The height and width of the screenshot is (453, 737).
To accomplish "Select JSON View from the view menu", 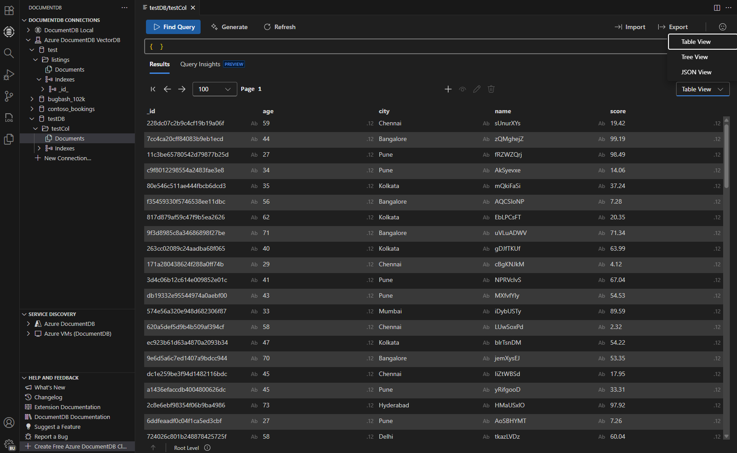I will pos(696,72).
